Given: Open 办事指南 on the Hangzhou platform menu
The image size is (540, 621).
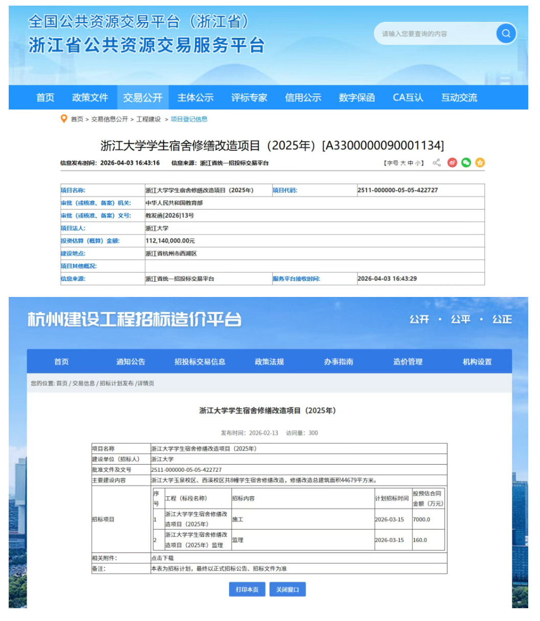Looking at the screenshot, I should (x=339, y=361).
